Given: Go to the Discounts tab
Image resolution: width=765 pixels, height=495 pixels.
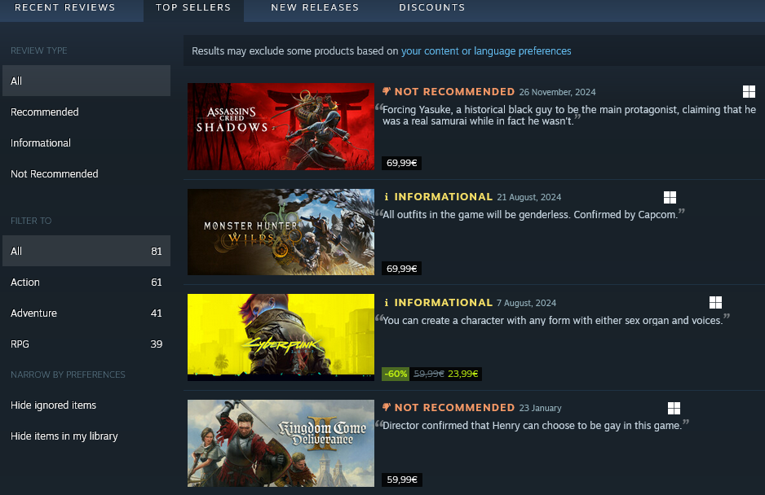Looking at the screenshot, I should 431,7.
